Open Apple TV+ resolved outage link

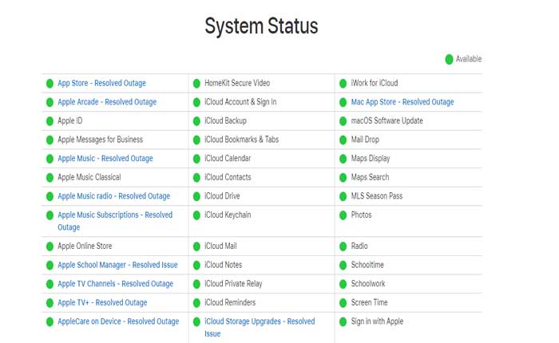click(x=102, y=303)
